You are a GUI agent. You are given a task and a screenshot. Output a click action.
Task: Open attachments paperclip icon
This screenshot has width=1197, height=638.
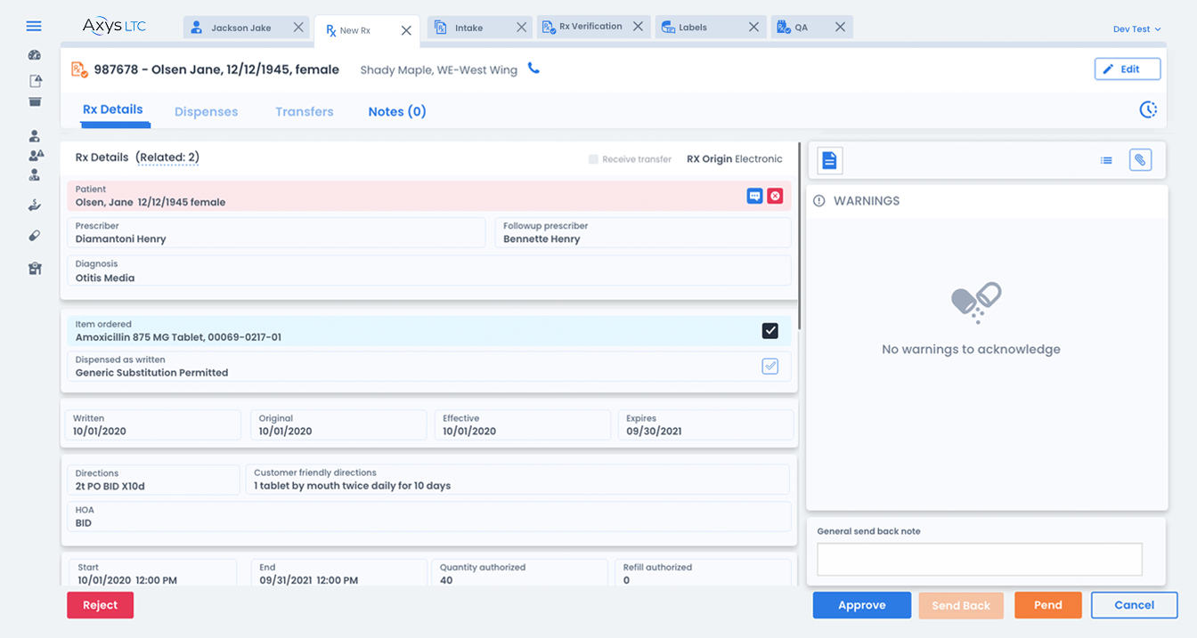[x=1140, y=160]
